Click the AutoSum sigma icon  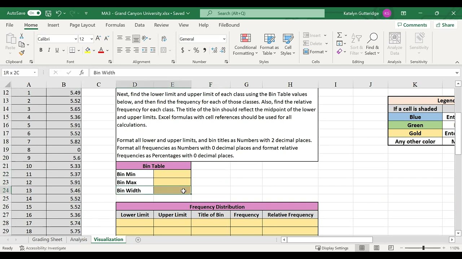point(339,35)
